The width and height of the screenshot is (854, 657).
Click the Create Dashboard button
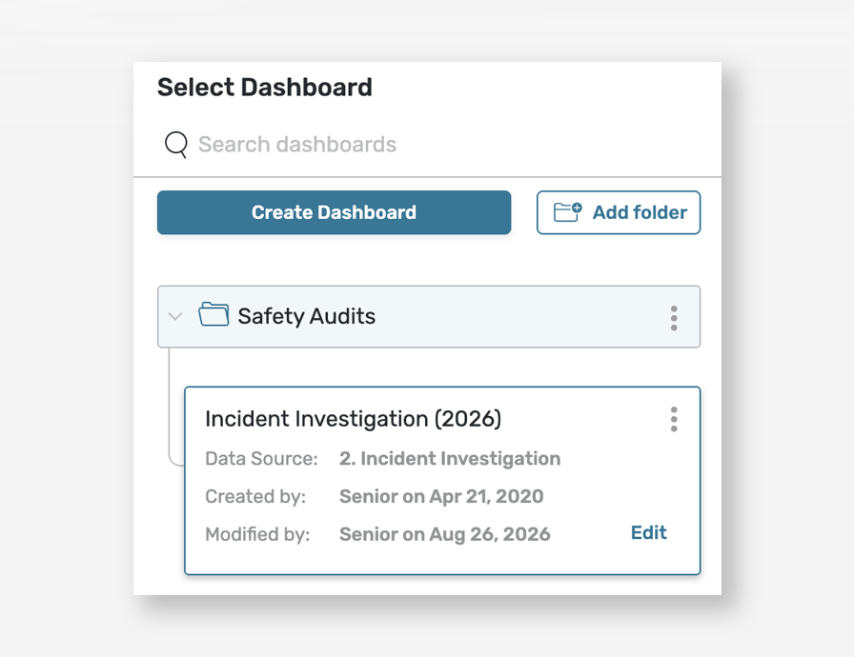pyautogui.click(x=334, y=212)
